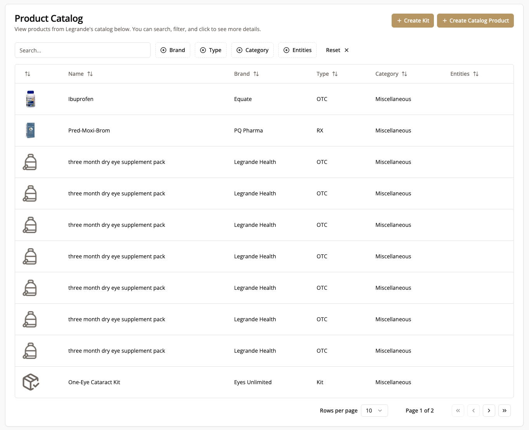Go to the next page arrow

489,411
